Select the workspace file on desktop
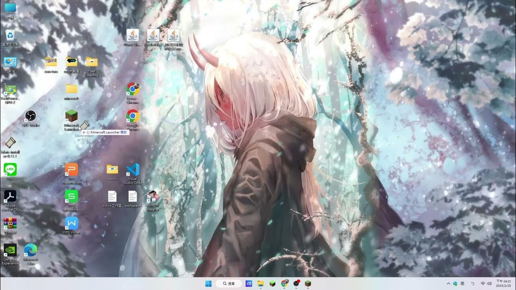 tap(133, 199)
